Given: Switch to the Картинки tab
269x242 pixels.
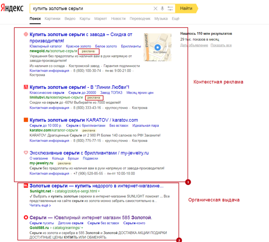Looking at the screenshot, I should 52,18.
